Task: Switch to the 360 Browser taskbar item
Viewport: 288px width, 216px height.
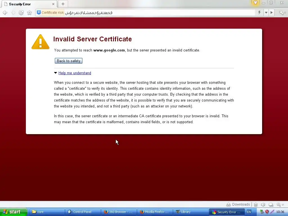Action: coord(119,212)
